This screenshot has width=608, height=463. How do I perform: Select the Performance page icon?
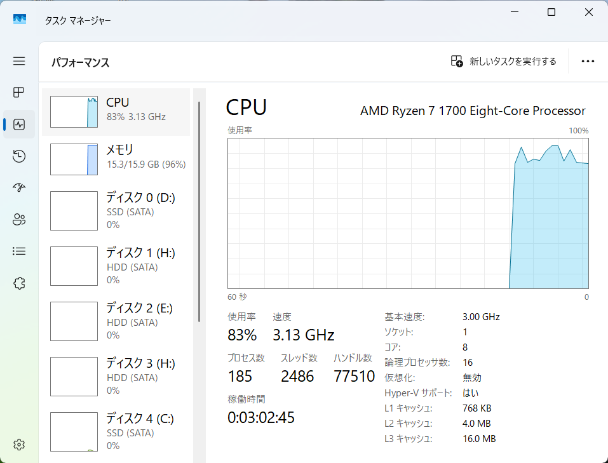[19, 124]
